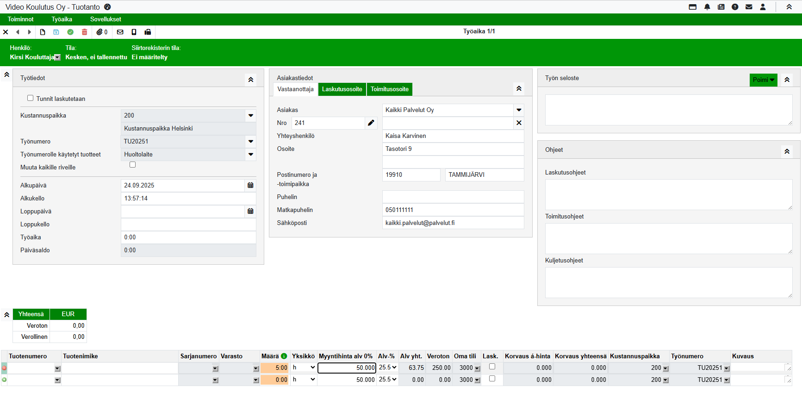Open notifications bell in the header
802x393 pixels.
point(707,7)
